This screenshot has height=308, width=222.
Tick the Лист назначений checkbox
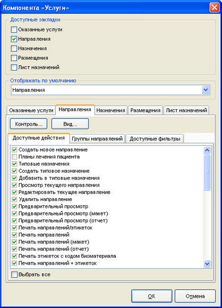14,67
